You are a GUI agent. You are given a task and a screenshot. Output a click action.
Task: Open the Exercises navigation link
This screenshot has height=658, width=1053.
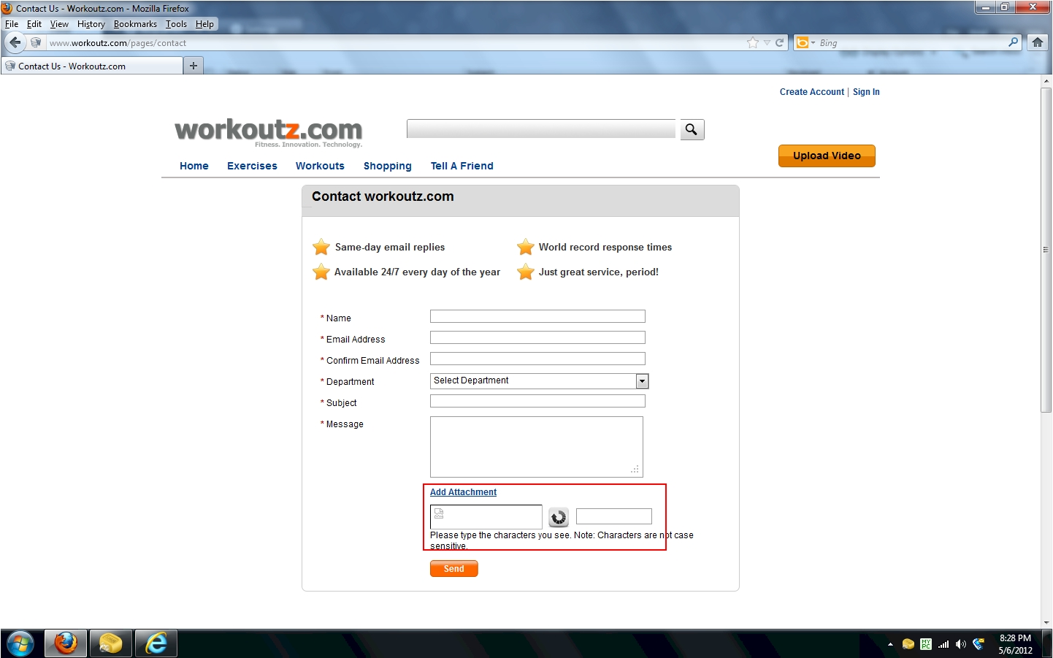tap(252, 166)
